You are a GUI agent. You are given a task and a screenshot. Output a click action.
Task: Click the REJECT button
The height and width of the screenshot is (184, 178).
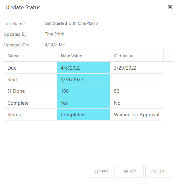tap(130, 171)
